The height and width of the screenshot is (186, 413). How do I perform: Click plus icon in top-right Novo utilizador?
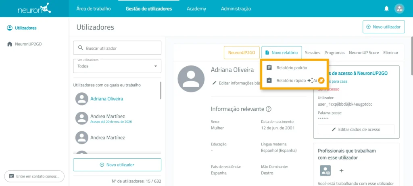pyautogui.click(x=369, y=27)
